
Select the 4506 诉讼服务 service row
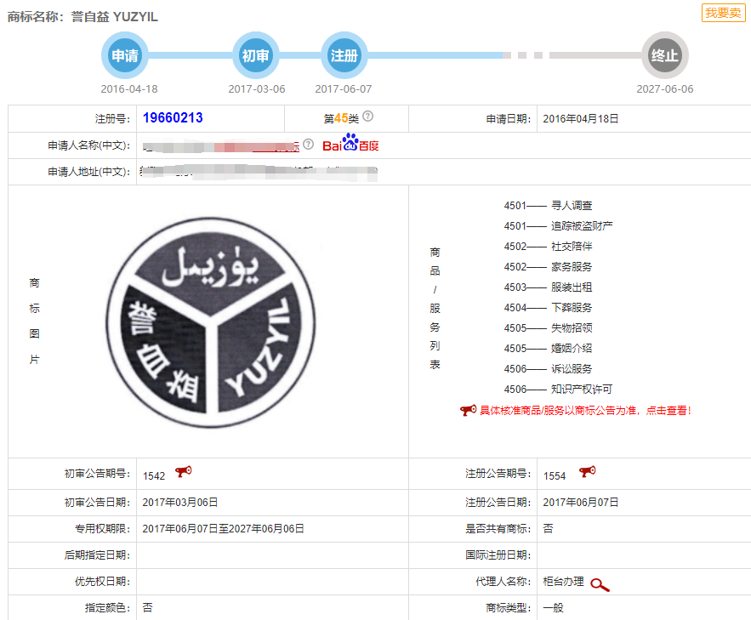coord(548,368)
